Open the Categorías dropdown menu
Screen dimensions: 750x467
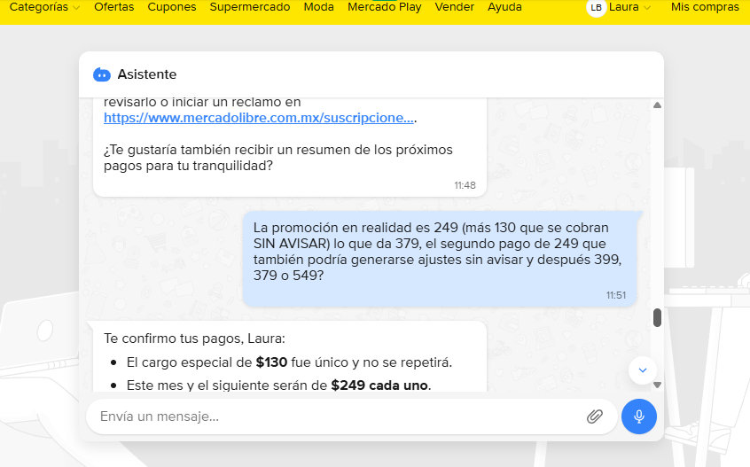[44, 7]
